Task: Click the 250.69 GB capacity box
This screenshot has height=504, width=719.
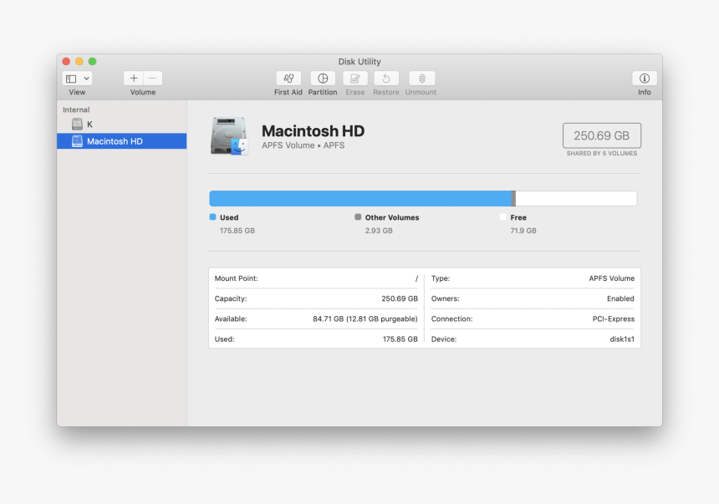Action: 601,135
